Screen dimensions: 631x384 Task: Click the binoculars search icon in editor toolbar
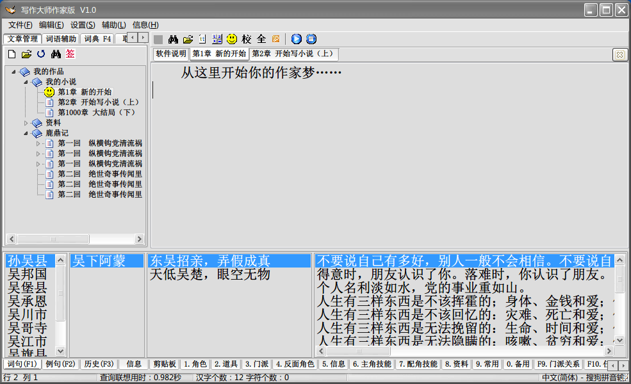click(173, 39)
